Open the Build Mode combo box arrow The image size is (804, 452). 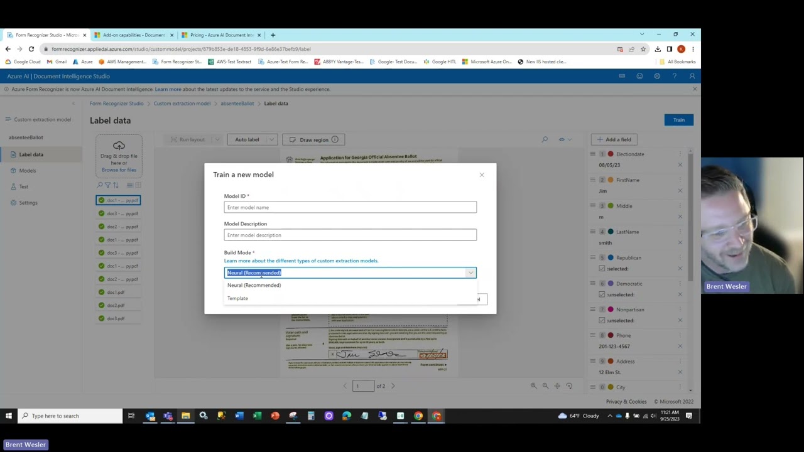(x=470, y=272)
